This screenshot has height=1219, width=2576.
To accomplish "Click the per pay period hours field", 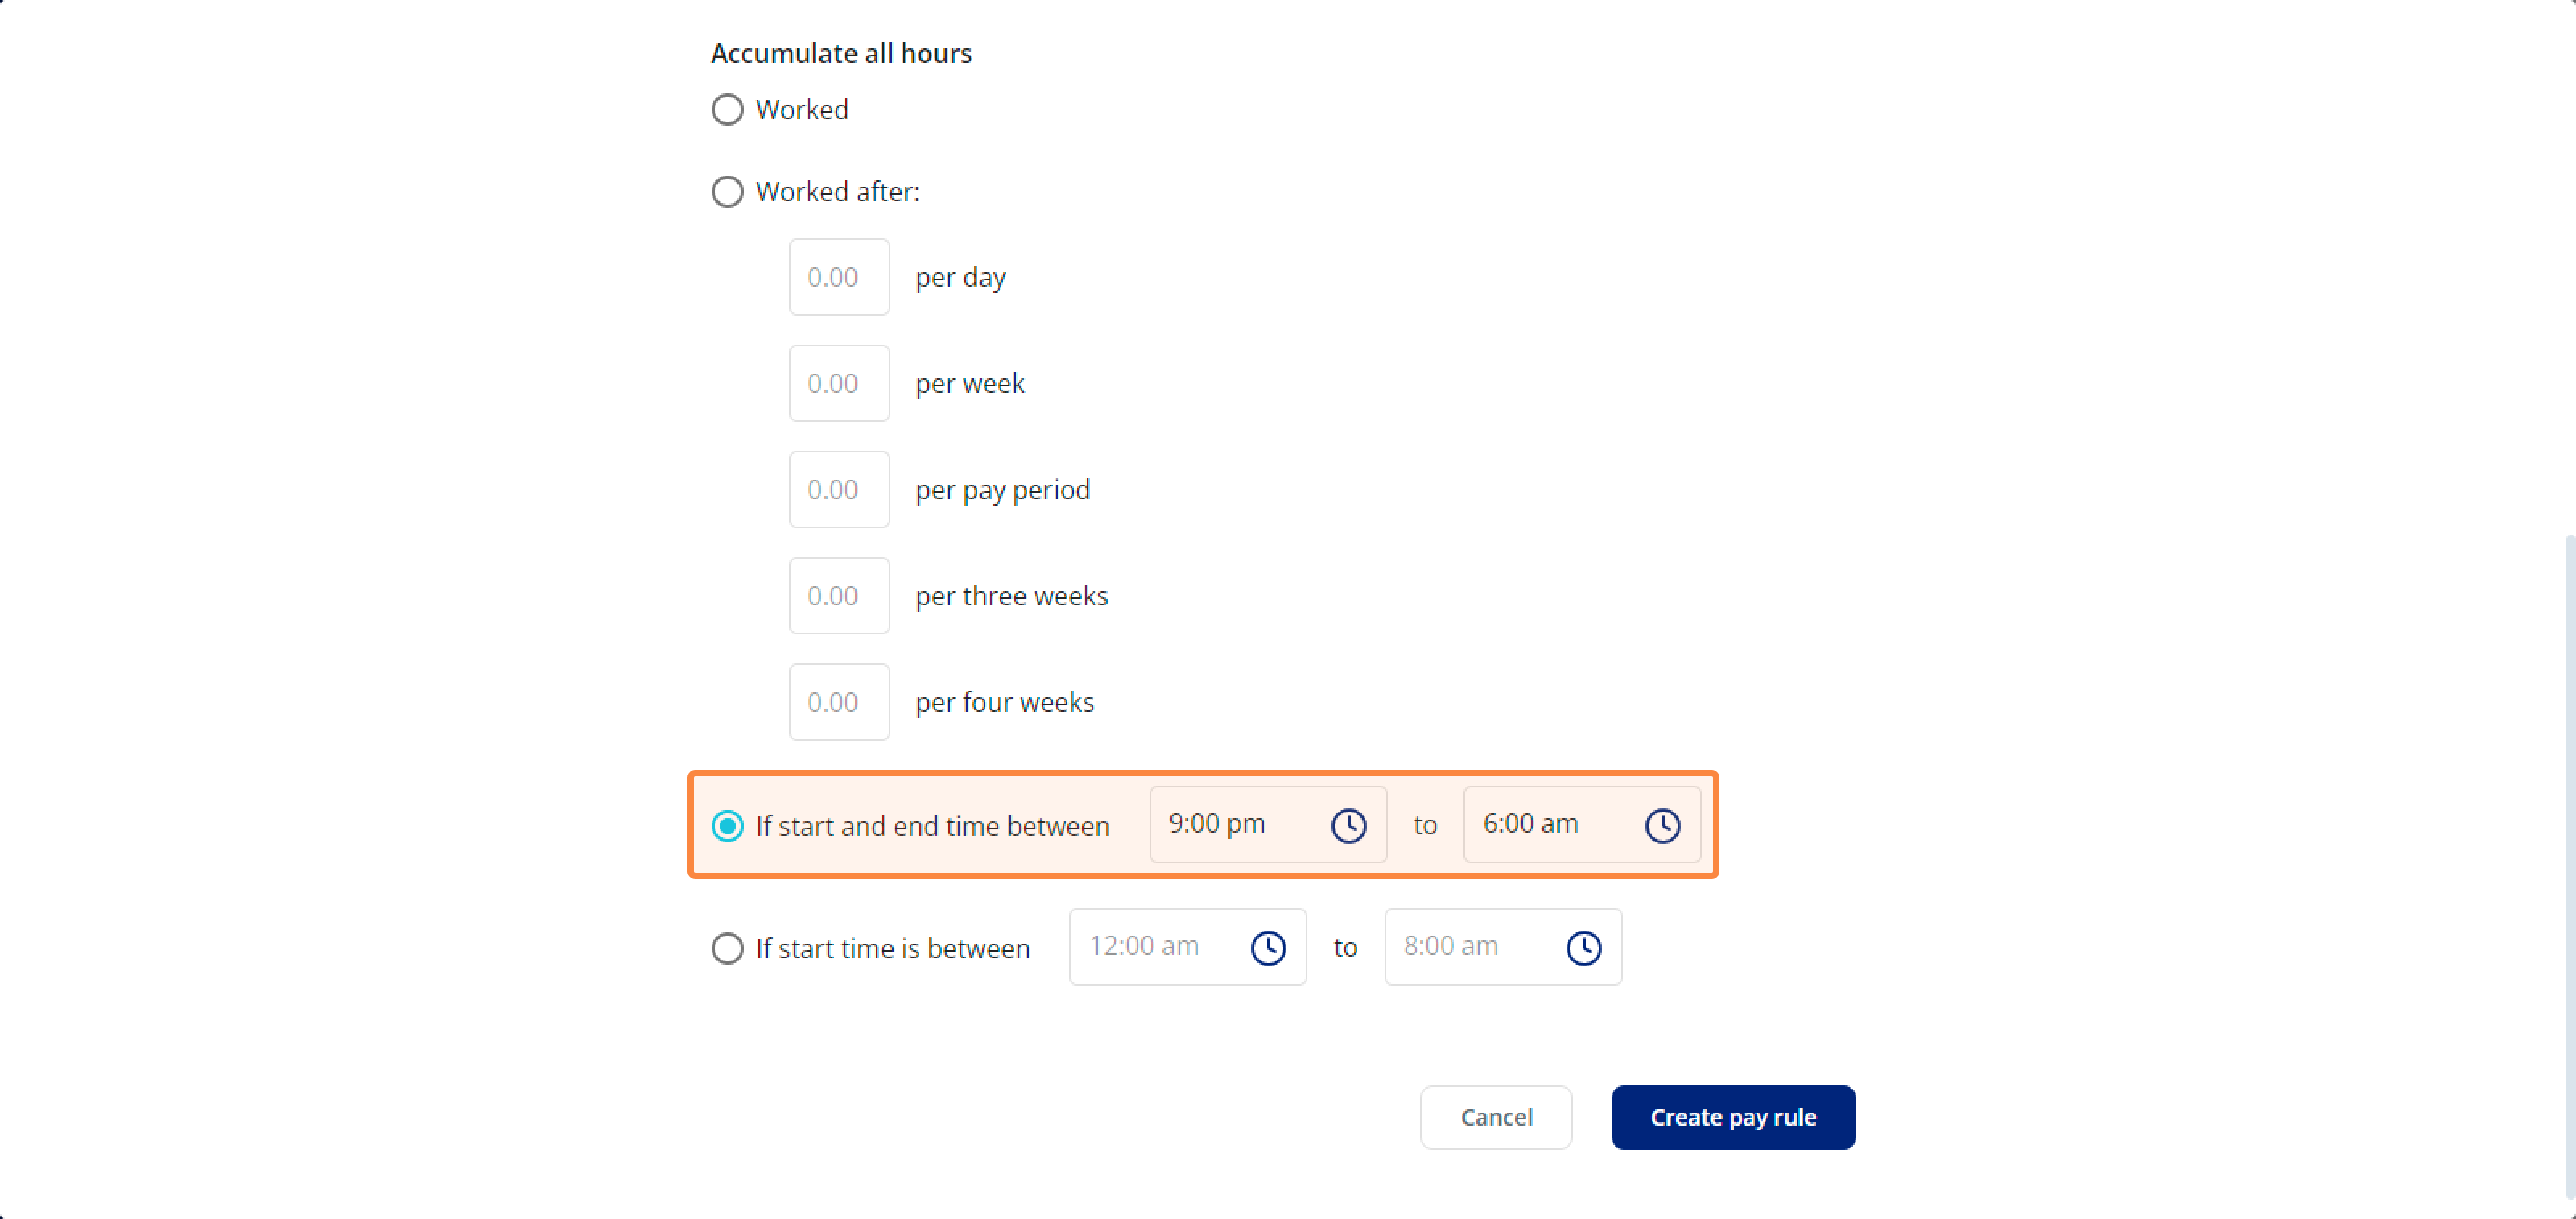I will coord(838,489).
